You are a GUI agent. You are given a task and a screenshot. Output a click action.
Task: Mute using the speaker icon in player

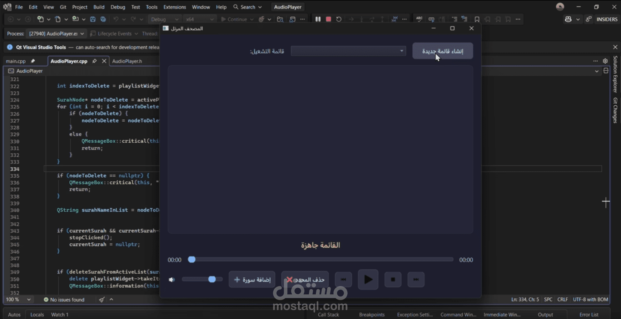click(172, 280)
